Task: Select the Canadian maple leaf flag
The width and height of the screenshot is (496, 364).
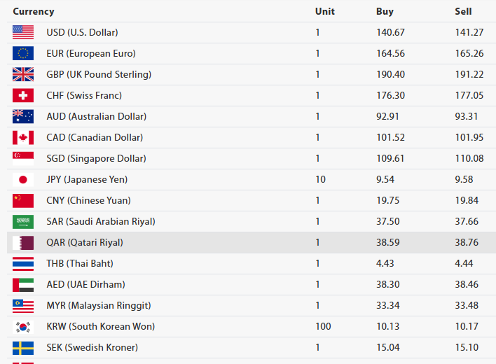Action: [22, 137]
